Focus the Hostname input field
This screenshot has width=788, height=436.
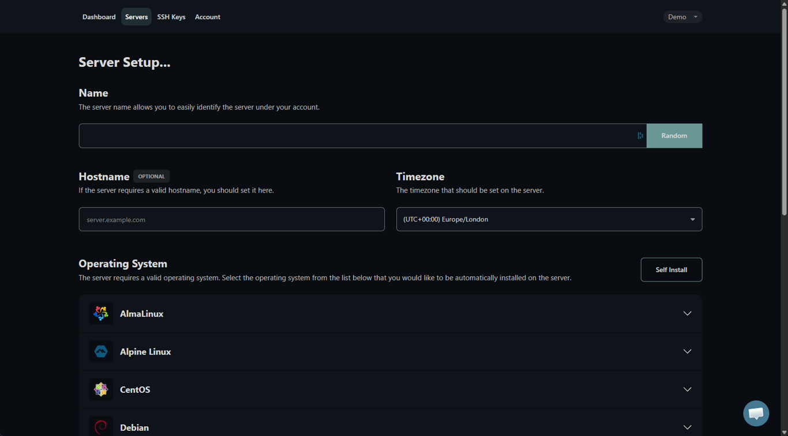pos(231,219)
